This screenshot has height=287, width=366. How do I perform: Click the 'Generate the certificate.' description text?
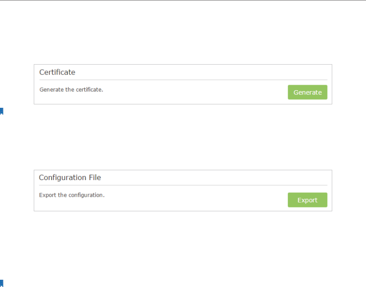(x=71, y=90)
